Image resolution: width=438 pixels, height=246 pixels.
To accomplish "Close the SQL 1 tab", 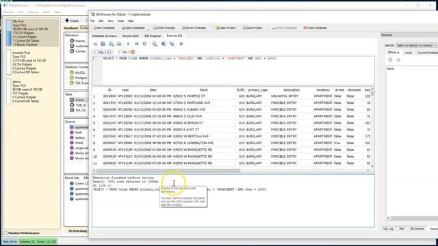I will (x=109, y=52).
